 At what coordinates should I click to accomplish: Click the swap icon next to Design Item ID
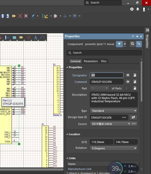click(x=133, y=117)
